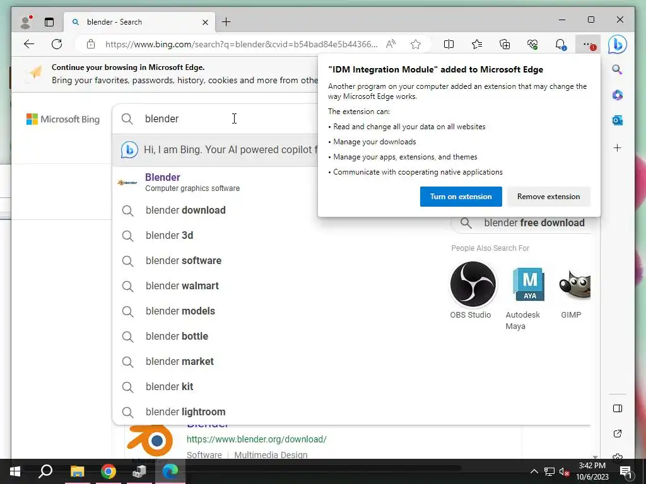Open link in new window sidebar icon

(x=617, y=434)
